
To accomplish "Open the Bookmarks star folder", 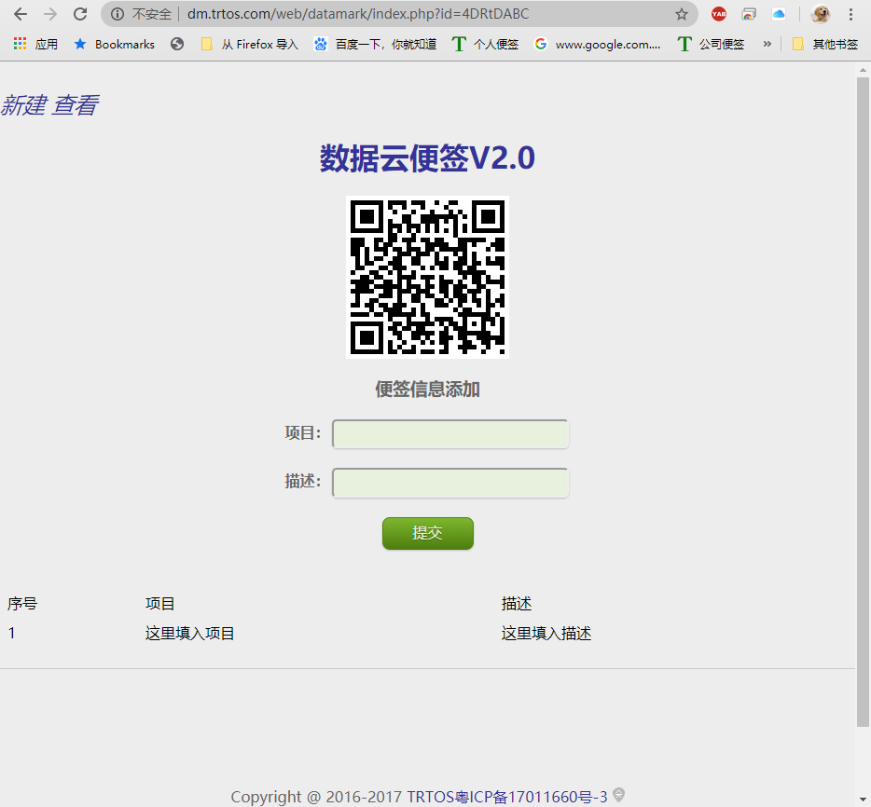I will 115,44.
